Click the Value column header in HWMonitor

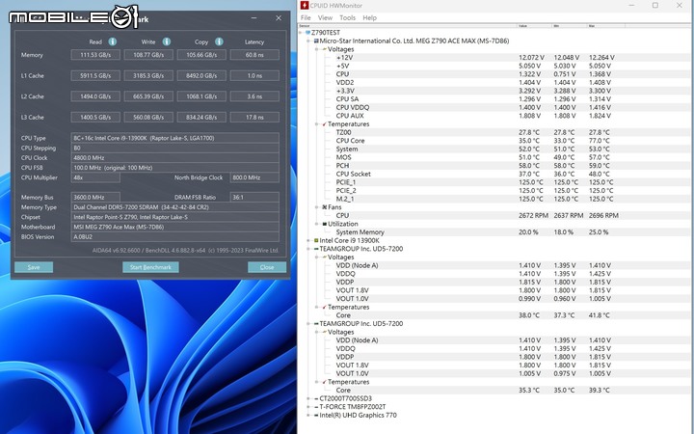point(535,26)
